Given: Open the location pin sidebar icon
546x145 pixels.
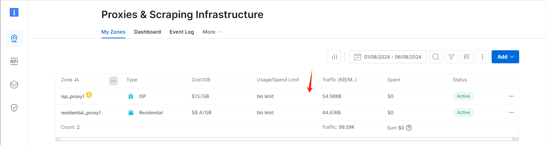Looking at the screenshot, I should pos(14,38).
